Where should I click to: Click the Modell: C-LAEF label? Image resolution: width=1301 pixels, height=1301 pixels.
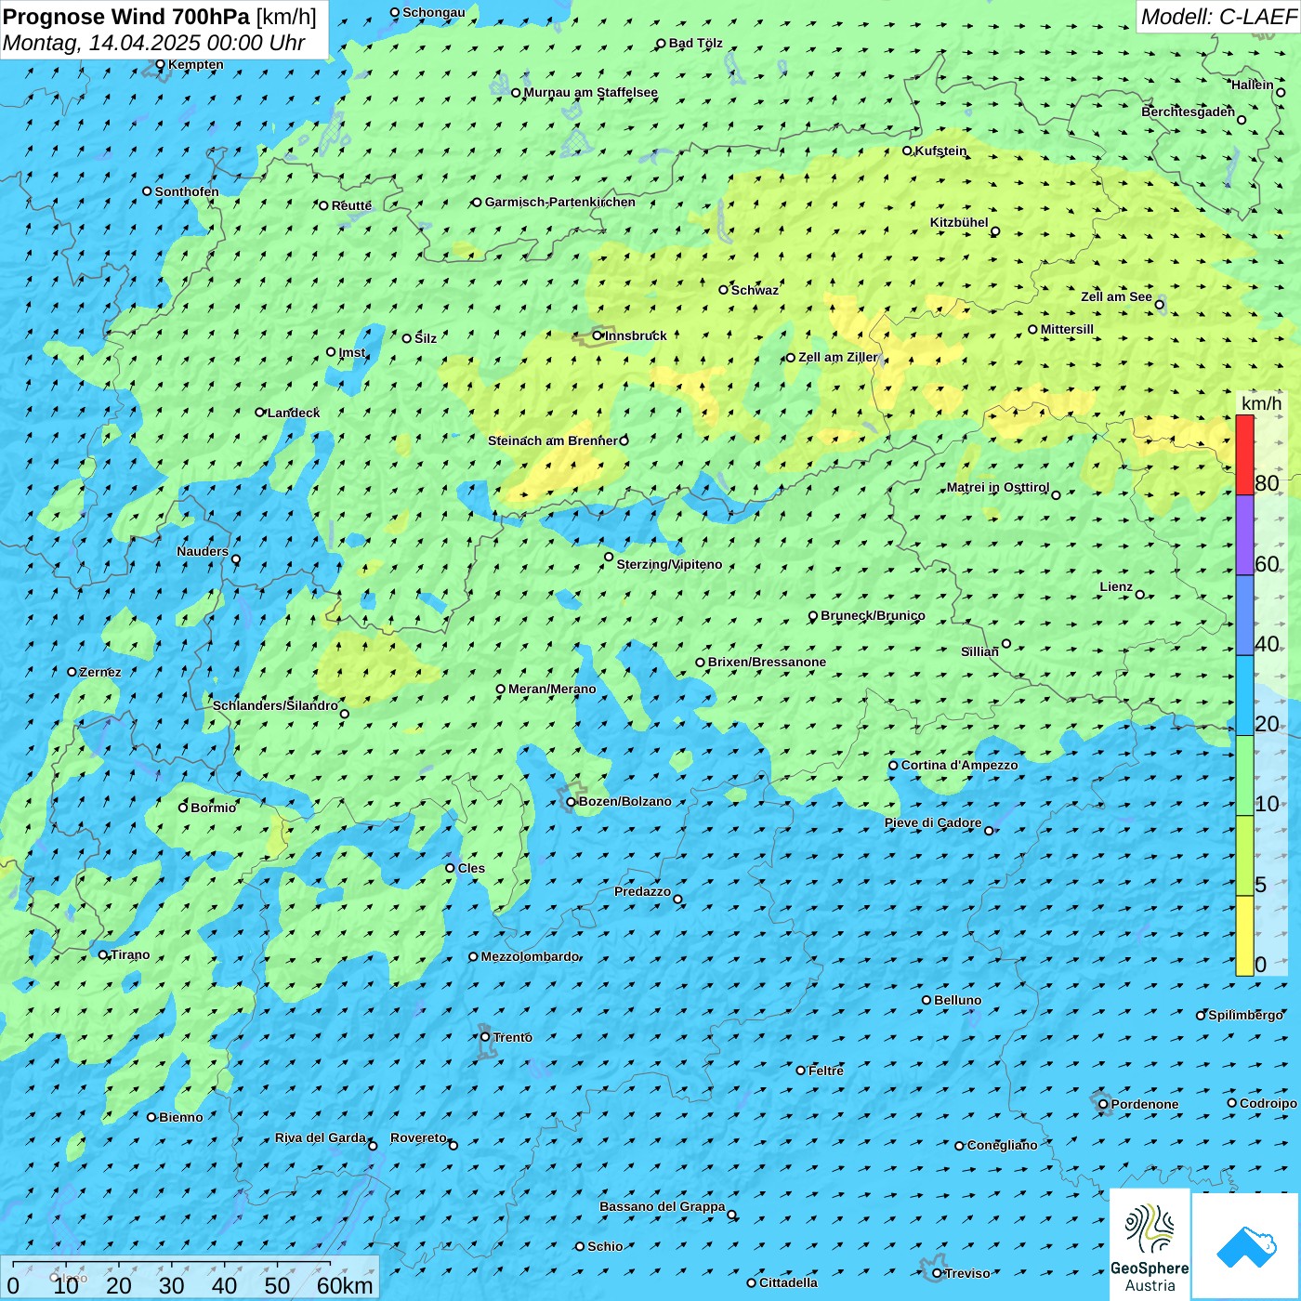coord(1217,17)
